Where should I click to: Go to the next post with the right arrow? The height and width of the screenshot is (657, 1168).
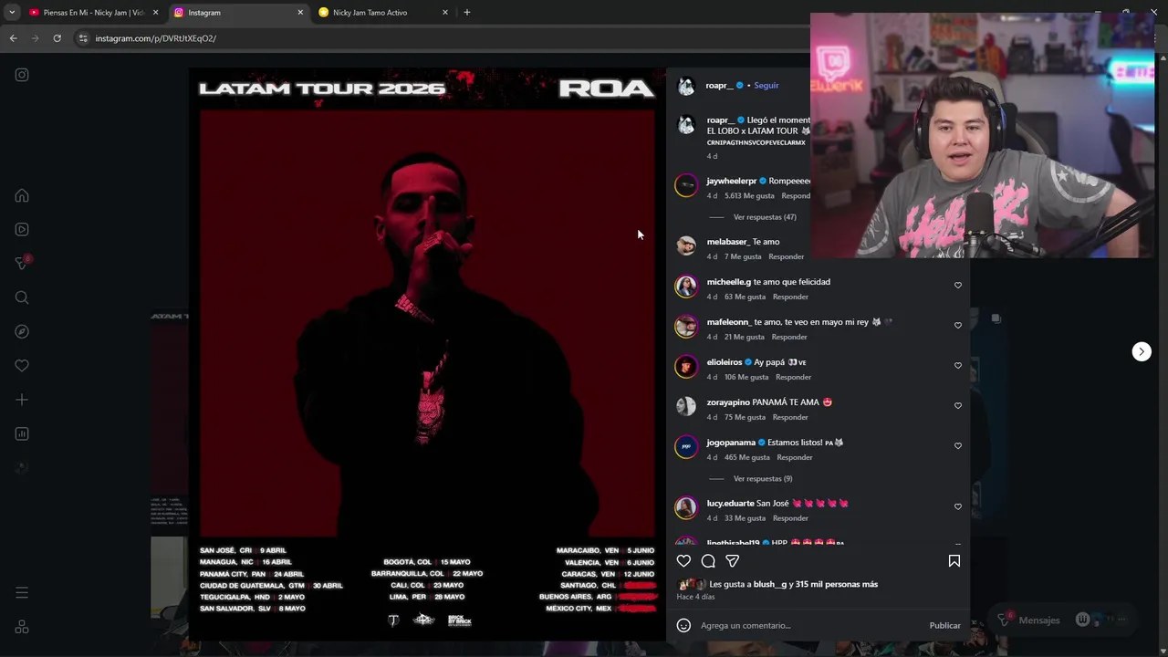1142,351
